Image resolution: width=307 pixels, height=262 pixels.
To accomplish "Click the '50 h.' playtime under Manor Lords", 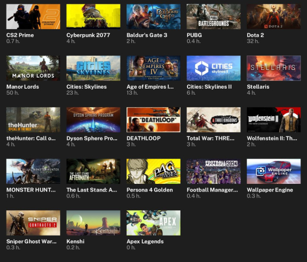I will click(x=13, y=92).
